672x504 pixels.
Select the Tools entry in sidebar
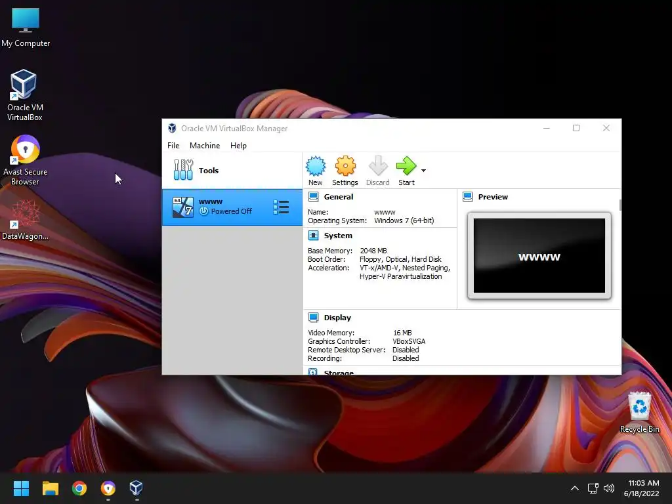point(232,170)
